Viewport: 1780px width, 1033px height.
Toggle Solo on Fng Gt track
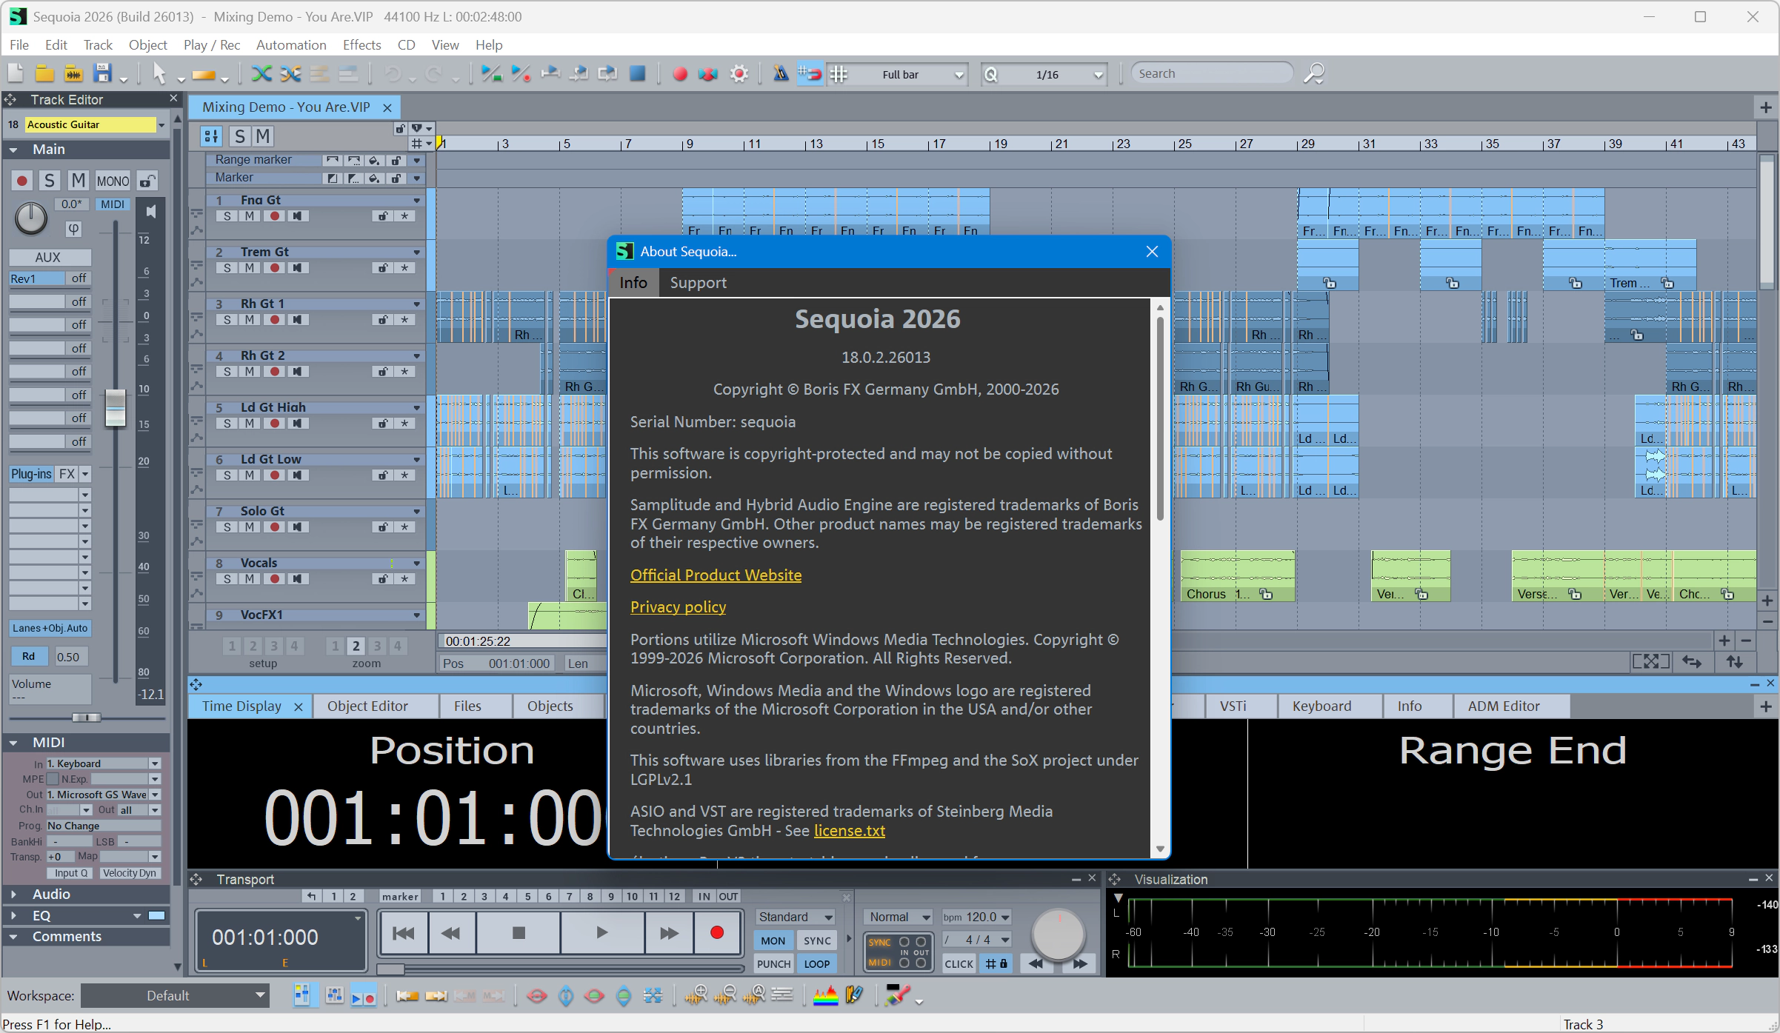(227, 216)
